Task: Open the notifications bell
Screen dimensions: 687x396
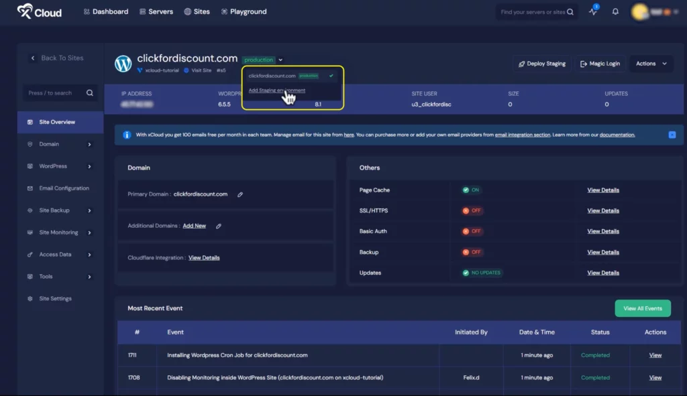Action: pyautogui.click(x=615, y=12)
